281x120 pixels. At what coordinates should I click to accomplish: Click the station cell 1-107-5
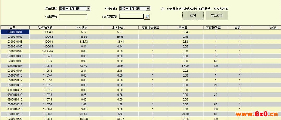coord(48,85)
